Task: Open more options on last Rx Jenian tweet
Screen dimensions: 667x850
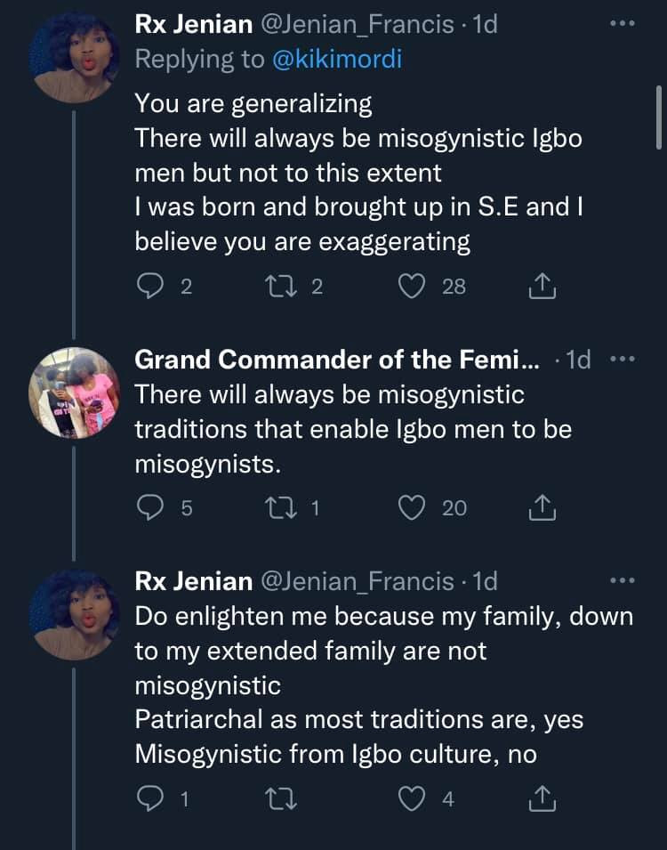Action: coord(622,581)
